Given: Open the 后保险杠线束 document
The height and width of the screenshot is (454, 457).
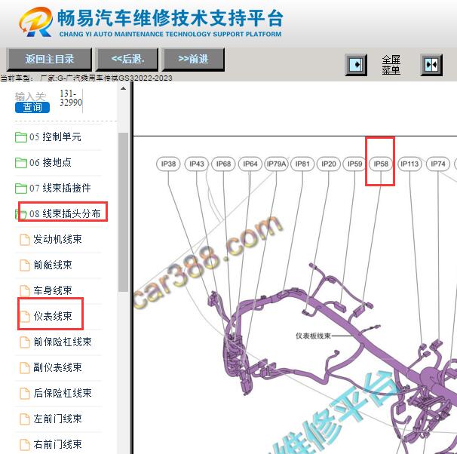Looking at the screenshot, I should point(63,393).
